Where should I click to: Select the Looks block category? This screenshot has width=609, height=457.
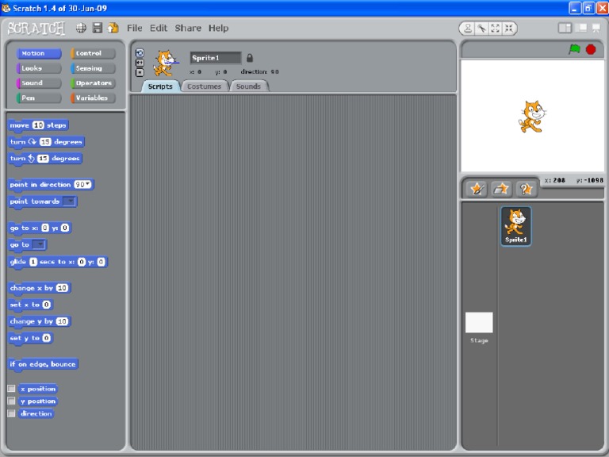pyautogui.click(x=39, y=68)
